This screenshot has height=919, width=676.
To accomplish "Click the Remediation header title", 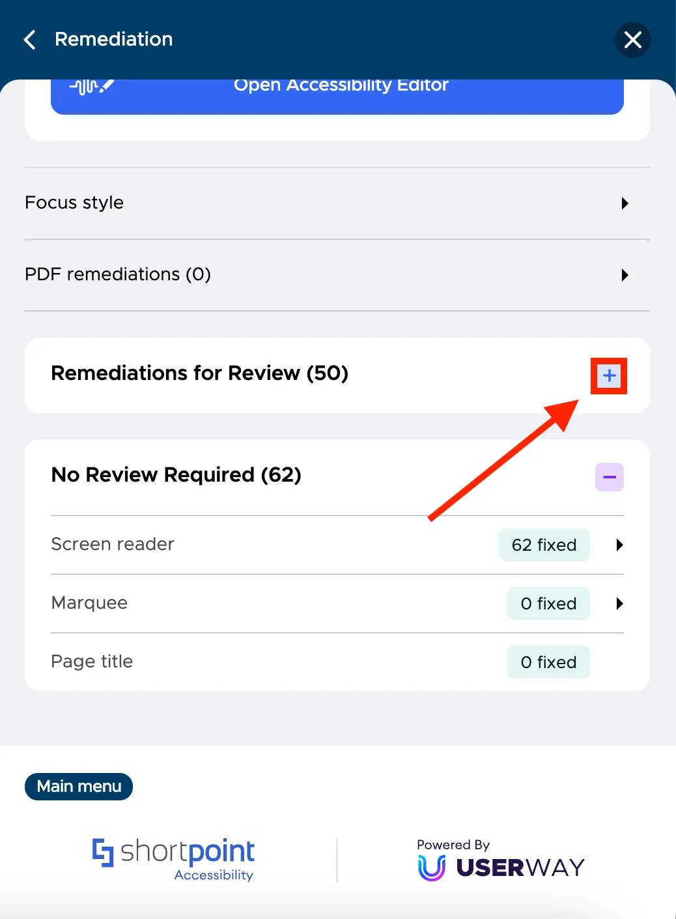I will (x=114, y=39).
